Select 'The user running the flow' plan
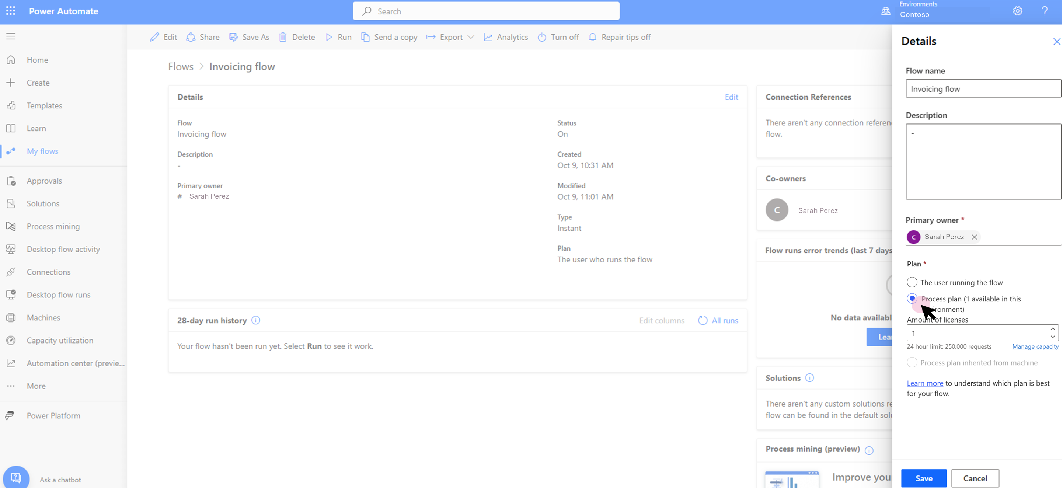Image resolution: width=1063 pixels, height=488 pixels. (x=912, y=282)
